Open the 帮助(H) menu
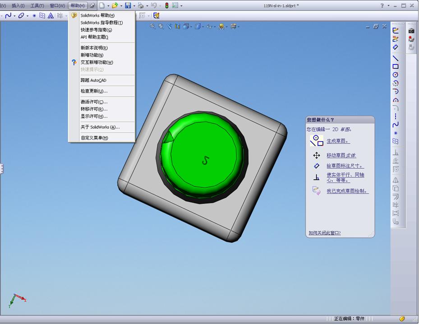This screenshot has height=325, width=433. click(x=78, y=5)
